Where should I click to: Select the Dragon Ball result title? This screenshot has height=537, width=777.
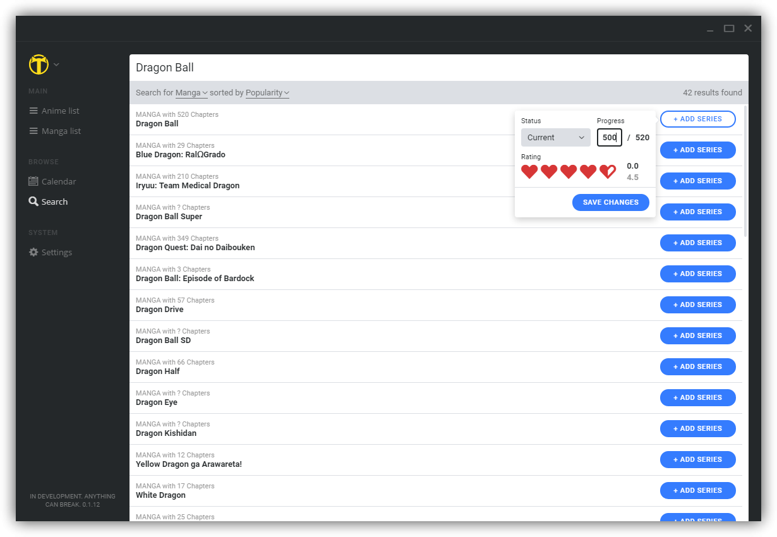pos(157,124)
